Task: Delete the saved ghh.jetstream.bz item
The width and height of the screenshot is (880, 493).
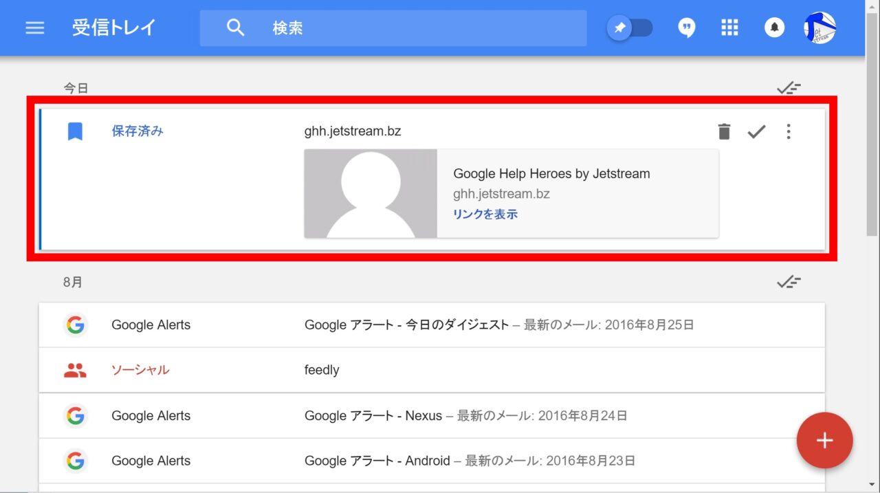Action: pyautogui.click(x=724, y=131)
